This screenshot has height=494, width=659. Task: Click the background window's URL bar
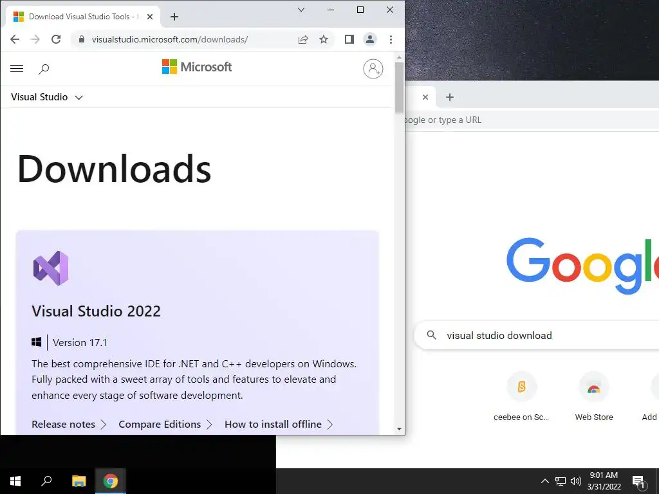pyautogui.click(x=532, y=120)
